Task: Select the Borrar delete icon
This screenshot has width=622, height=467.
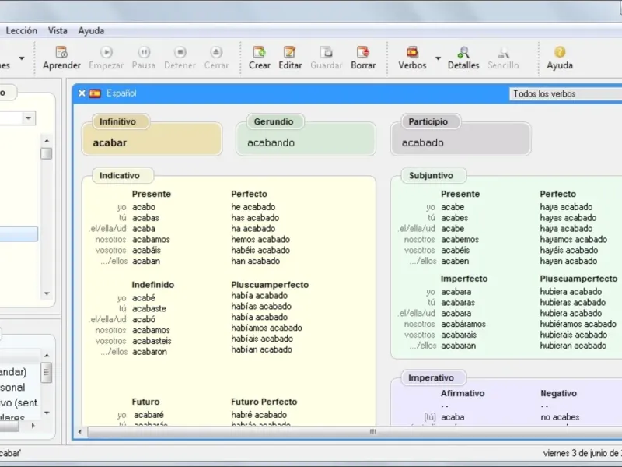Action: tap(362, 53)
